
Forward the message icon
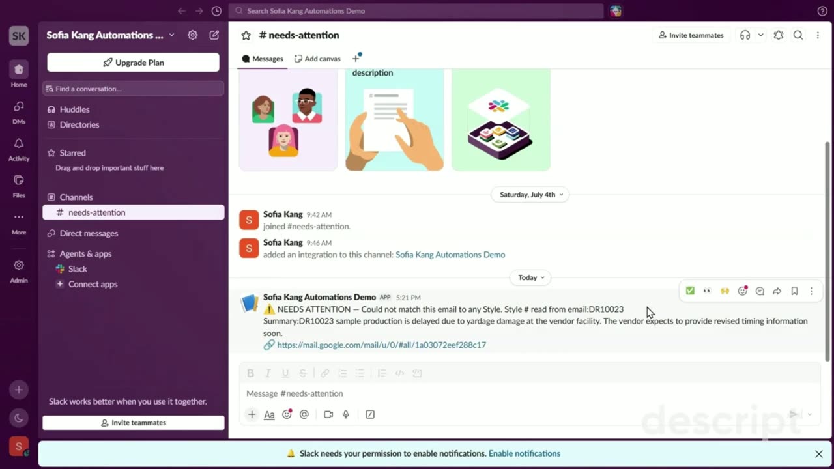point(777,291)
